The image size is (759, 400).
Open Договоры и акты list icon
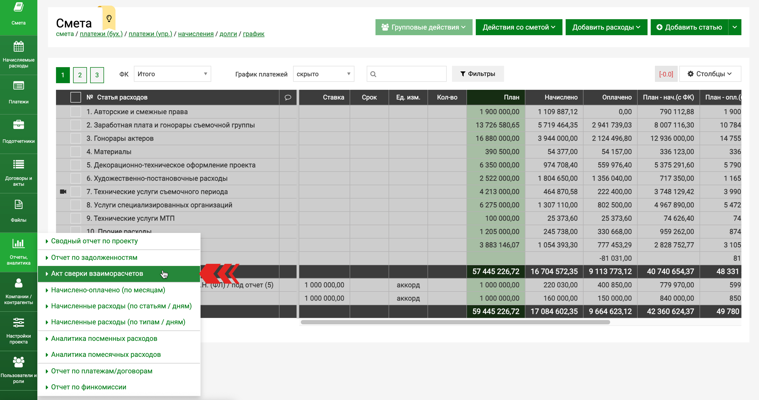[x=18, y=164]
